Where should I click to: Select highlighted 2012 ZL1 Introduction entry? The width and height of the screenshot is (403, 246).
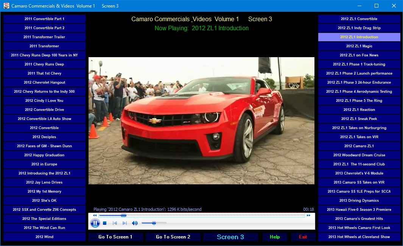pos(359,37)
